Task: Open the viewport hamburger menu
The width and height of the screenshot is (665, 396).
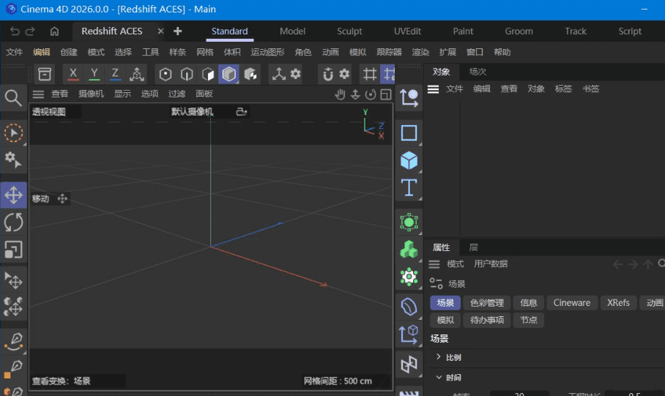Action: [x=38, y=94]
